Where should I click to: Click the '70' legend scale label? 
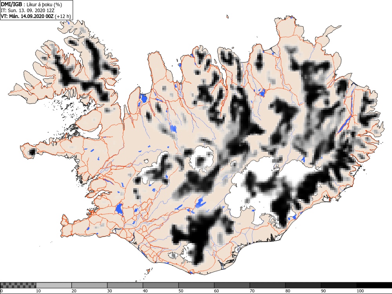[x=252, y=291]
